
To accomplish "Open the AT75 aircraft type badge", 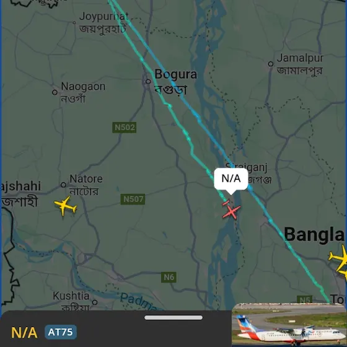I will [61, 332].
